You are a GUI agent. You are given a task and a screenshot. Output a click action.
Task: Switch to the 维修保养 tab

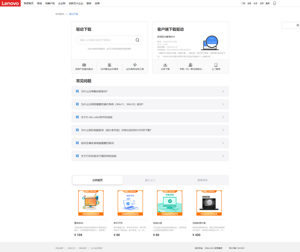tap(202, 180)
